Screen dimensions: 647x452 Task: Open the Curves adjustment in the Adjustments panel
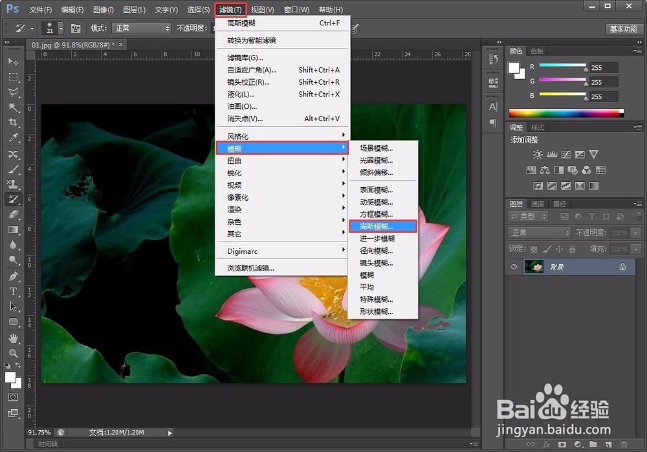pyautogui.click(x=565, y=154)
